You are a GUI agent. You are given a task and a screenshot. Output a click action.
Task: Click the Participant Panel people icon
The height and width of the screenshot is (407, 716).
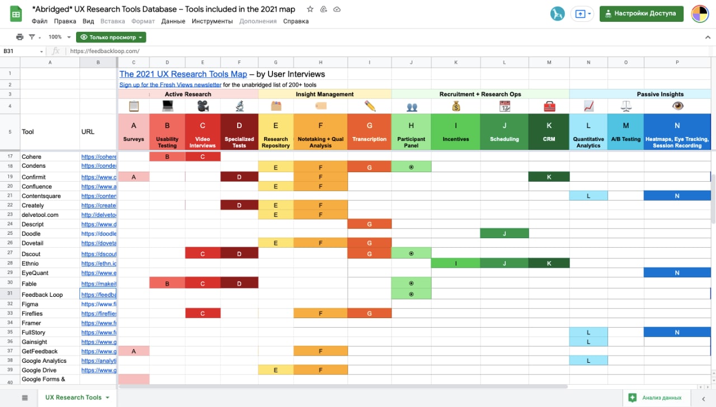point(412,106)
